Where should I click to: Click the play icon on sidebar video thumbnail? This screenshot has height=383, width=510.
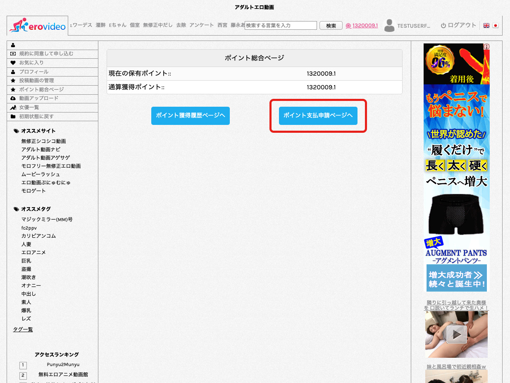(x=457, y=334)
